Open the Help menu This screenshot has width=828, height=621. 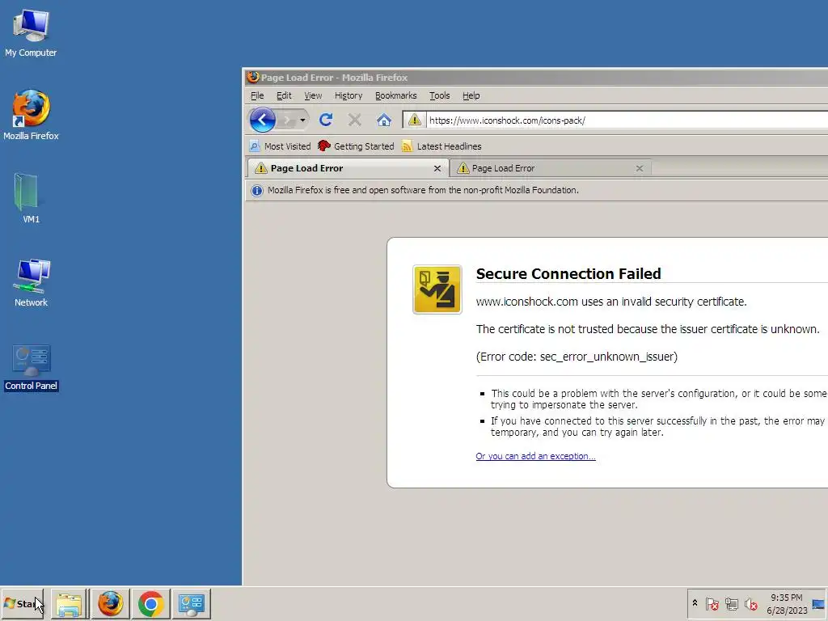click(471, 95)
